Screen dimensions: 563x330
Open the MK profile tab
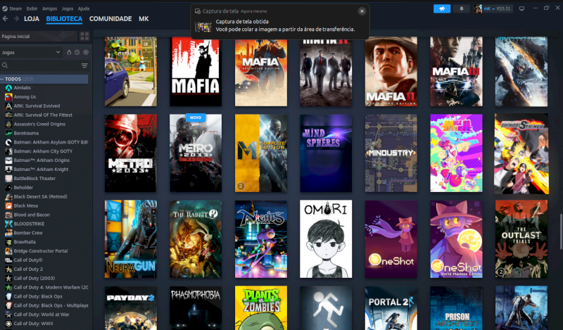coord(144,19)
